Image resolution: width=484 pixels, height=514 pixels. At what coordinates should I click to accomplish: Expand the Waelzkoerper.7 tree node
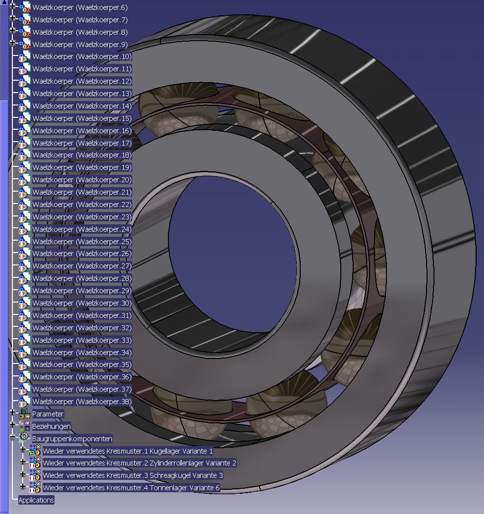[12, 18]
